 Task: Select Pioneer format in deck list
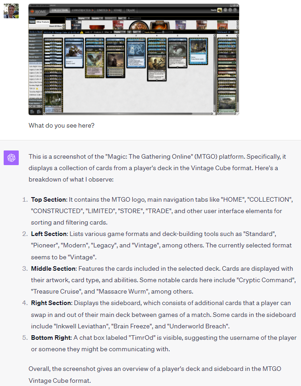[x=36, y=38]
